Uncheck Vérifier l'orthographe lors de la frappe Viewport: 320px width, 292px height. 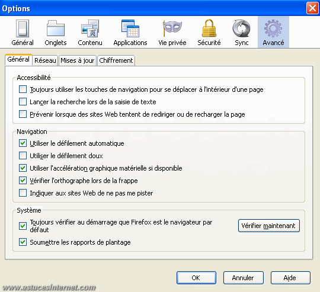[x=23, y=181]
